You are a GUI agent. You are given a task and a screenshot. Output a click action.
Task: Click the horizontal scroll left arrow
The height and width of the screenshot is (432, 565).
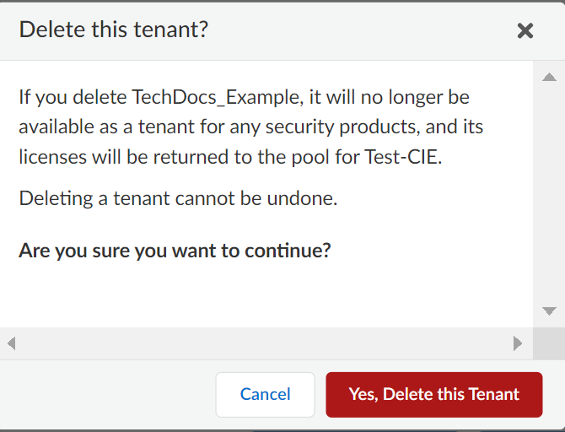[x=11, y=343]
